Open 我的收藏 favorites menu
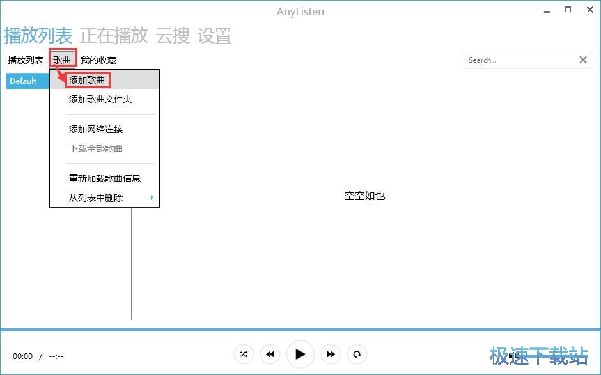Image resolution: width=601 pixels, height=375 pixels. [98, 60]
